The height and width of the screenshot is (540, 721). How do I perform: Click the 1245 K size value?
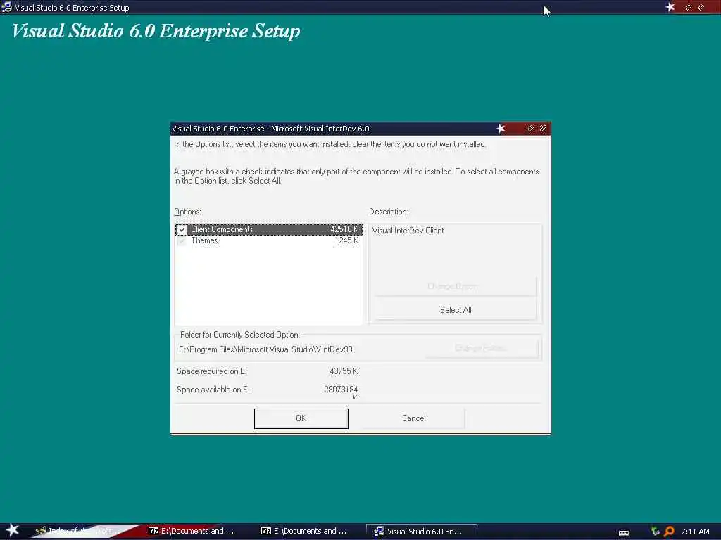346,240
